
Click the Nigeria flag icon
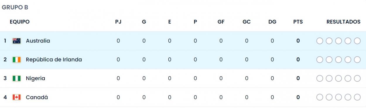[x=17, y=78]
